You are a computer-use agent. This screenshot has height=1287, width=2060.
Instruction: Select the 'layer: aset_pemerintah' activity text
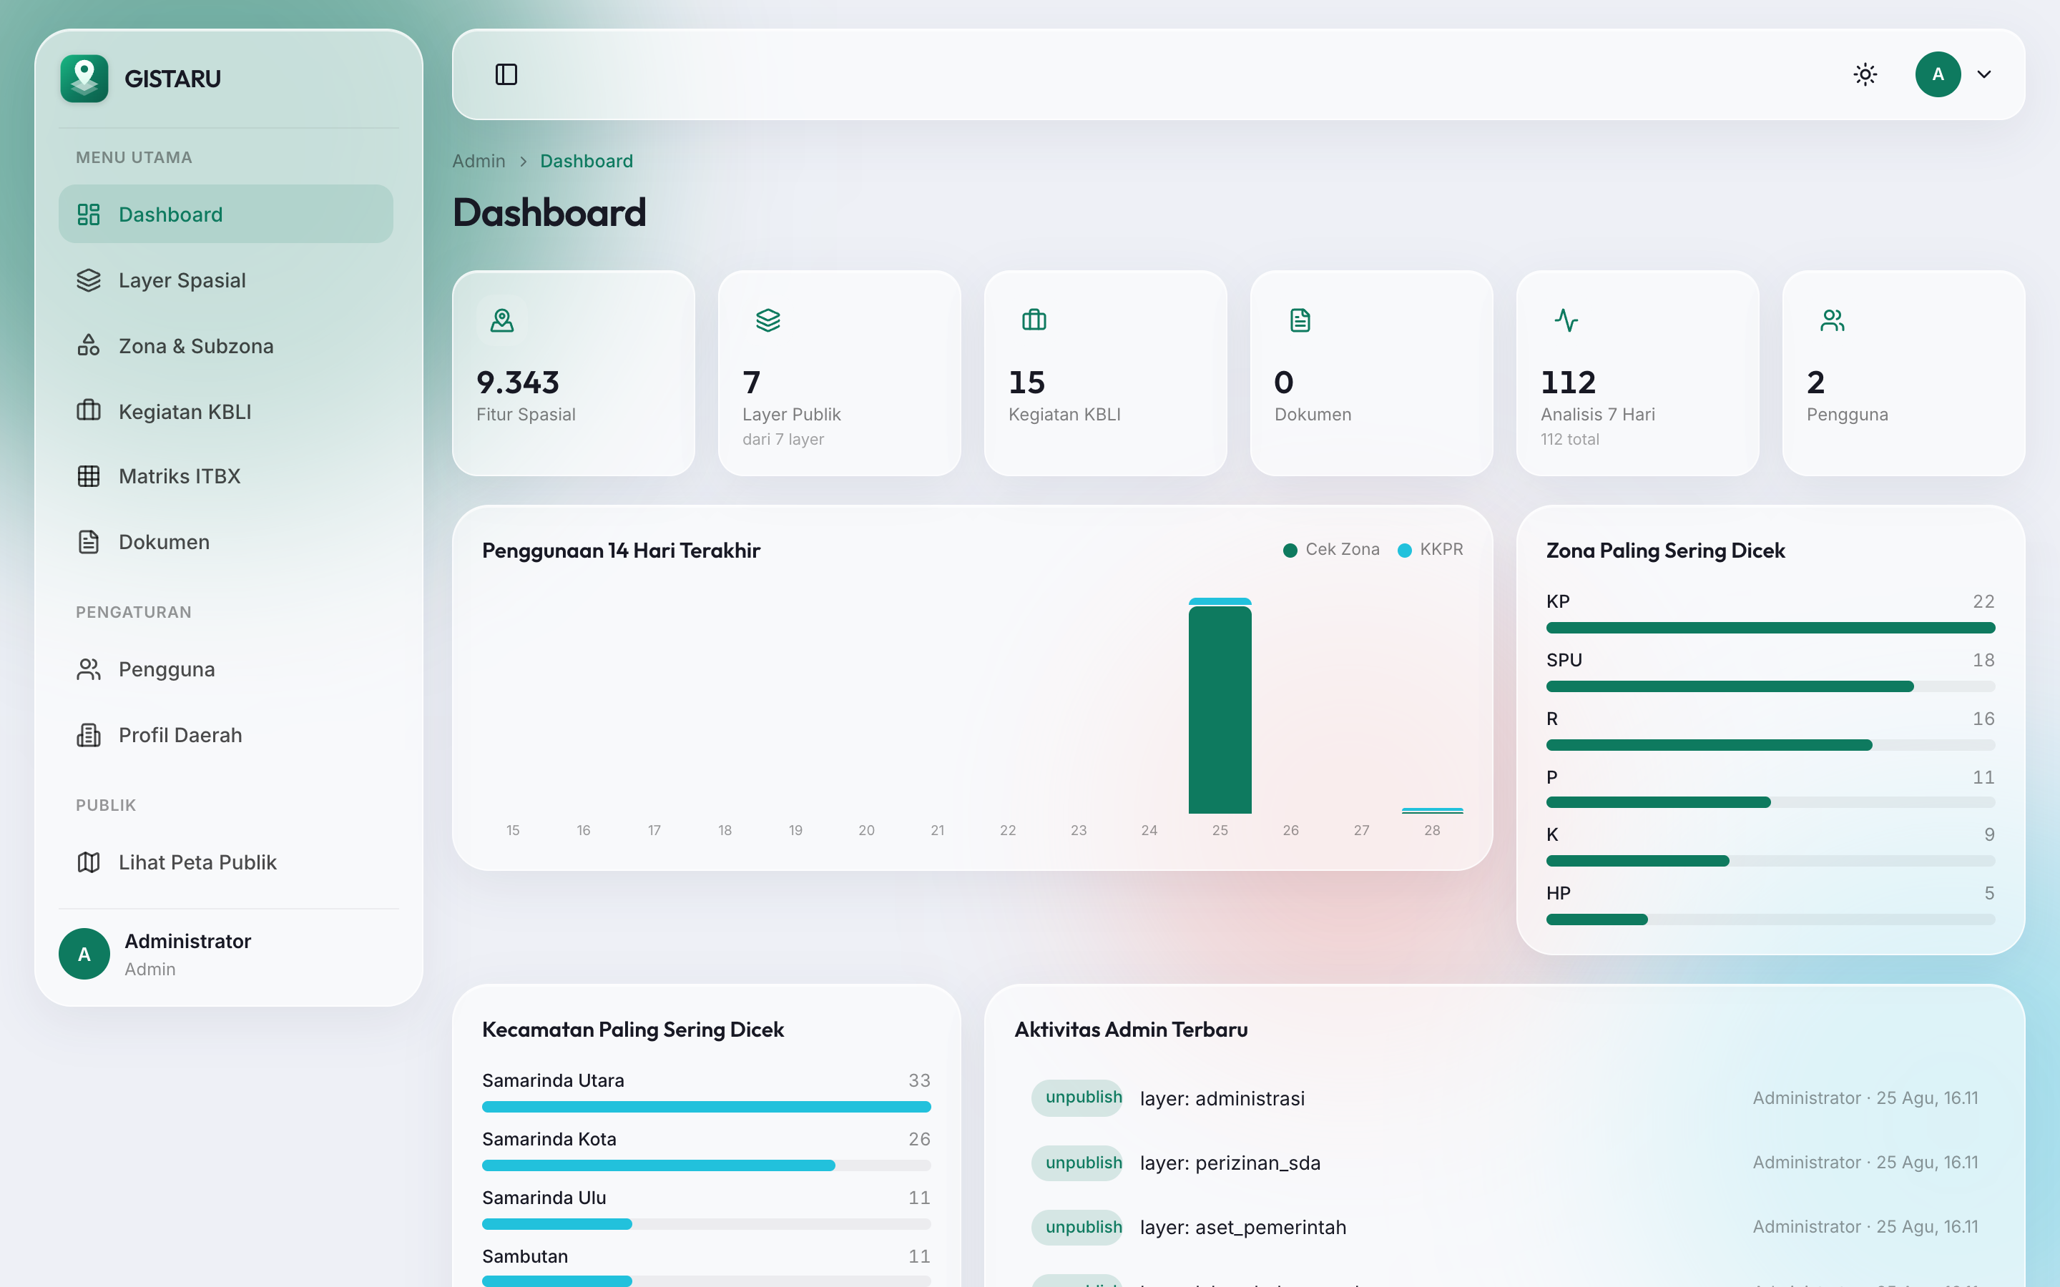tap(1243, 1228)
